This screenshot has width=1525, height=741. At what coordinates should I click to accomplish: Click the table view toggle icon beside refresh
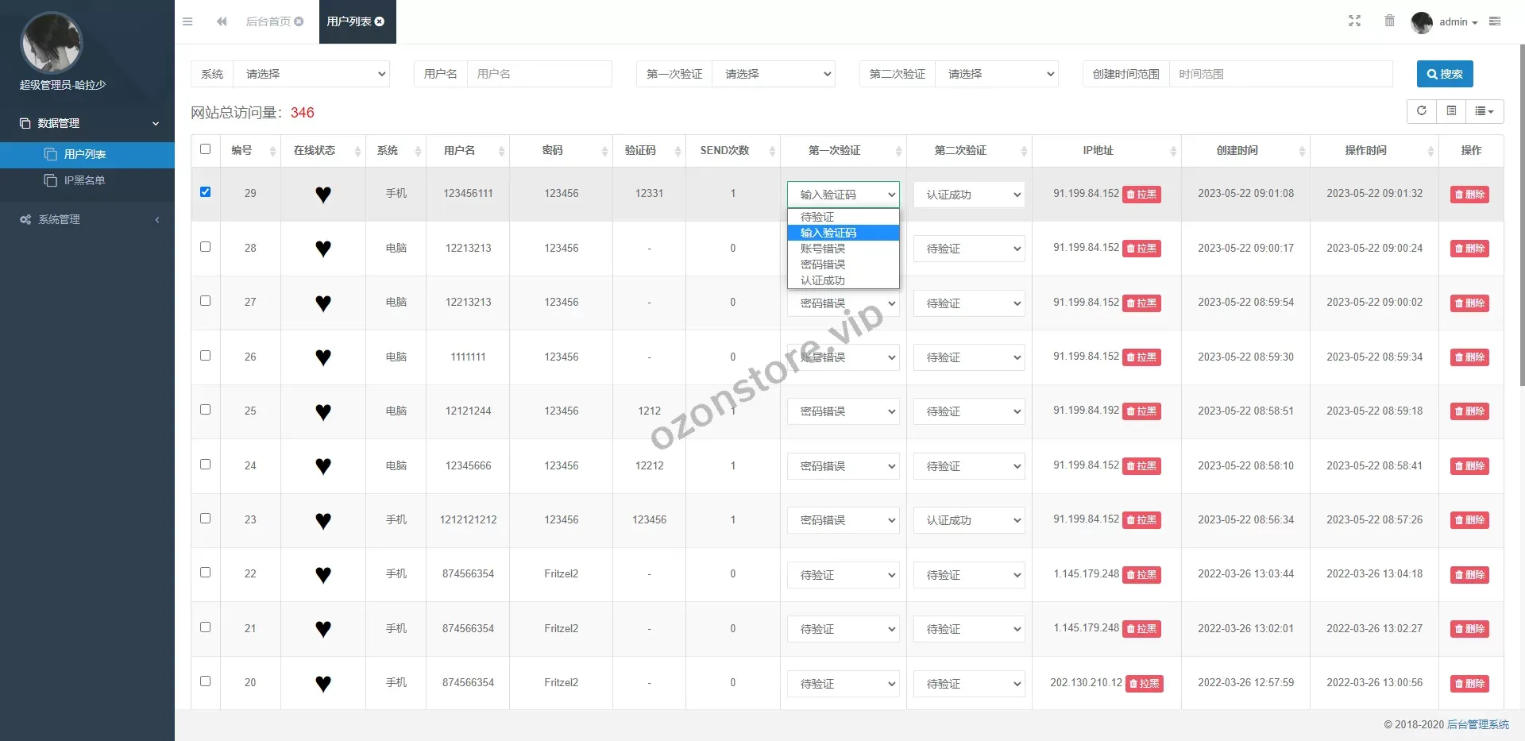pyautogui.click(x=1451, y=111)
